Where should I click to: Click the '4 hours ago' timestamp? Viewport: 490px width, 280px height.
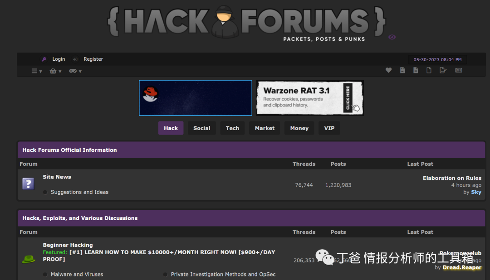(466, 185)
